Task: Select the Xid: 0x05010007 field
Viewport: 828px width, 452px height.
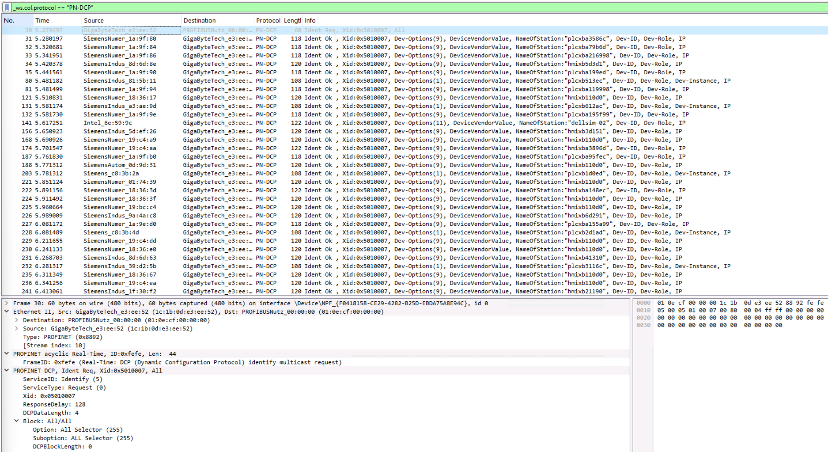Action: (49, 396)
